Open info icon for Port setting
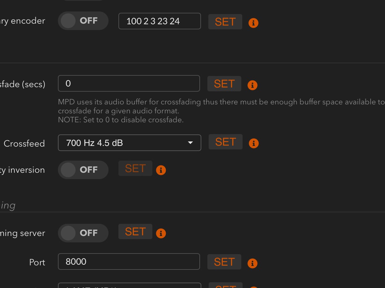The height and width of the screenshot is (288, 385). 253,263
